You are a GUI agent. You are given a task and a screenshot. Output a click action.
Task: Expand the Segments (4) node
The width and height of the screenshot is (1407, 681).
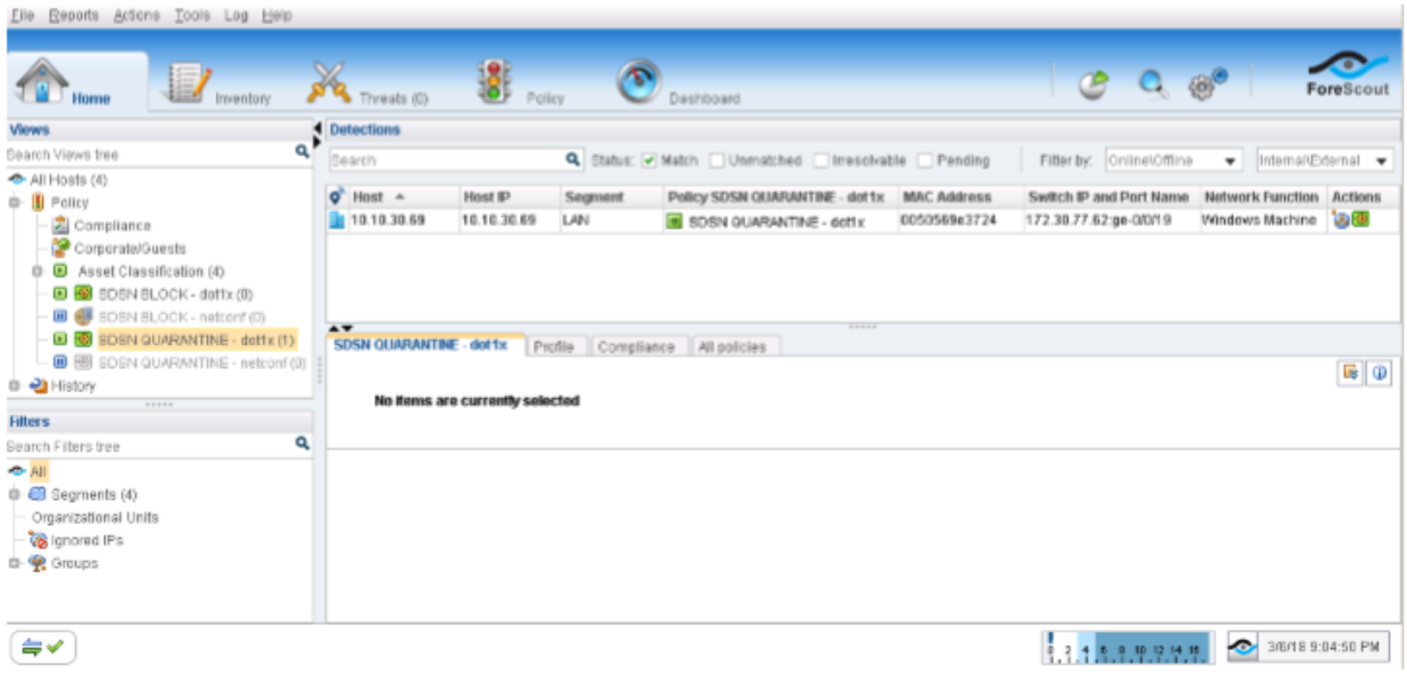pos(14,495)
